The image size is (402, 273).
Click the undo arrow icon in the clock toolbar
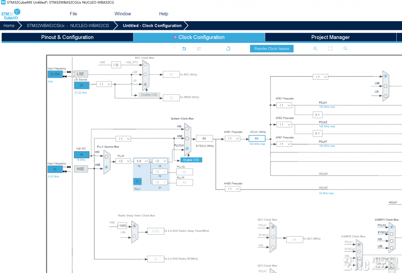184,49
